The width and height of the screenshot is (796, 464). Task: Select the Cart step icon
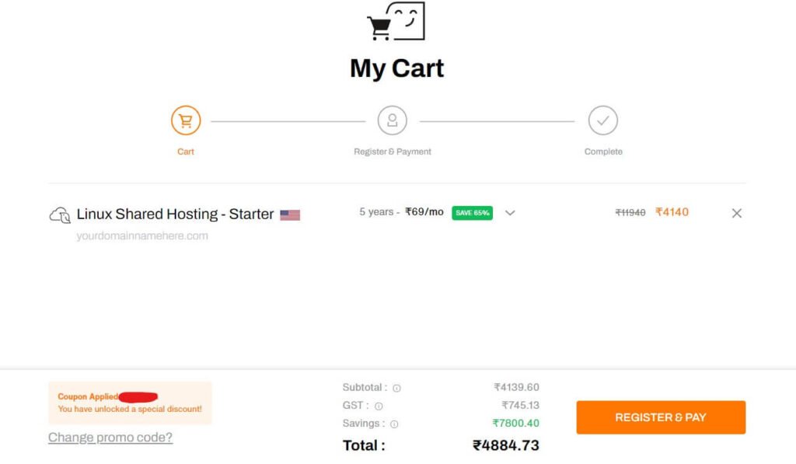click(186, 120)
